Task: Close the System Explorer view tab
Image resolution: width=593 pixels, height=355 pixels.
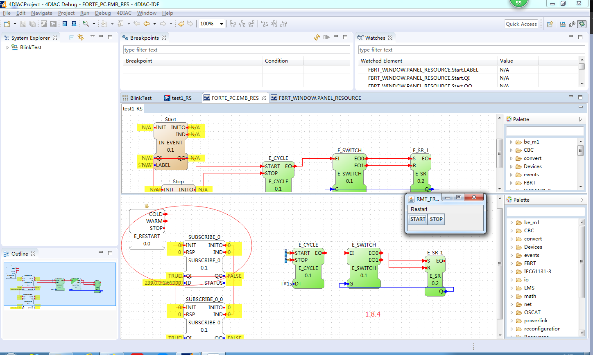Action: click(55, 38)
